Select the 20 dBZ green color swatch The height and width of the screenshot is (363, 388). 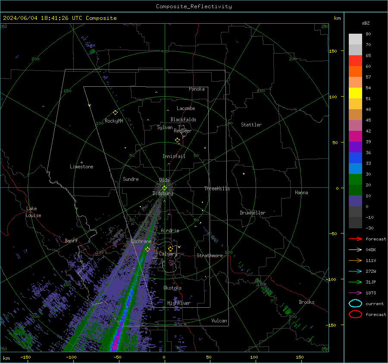pyautogui.click(x=355, y=180)
